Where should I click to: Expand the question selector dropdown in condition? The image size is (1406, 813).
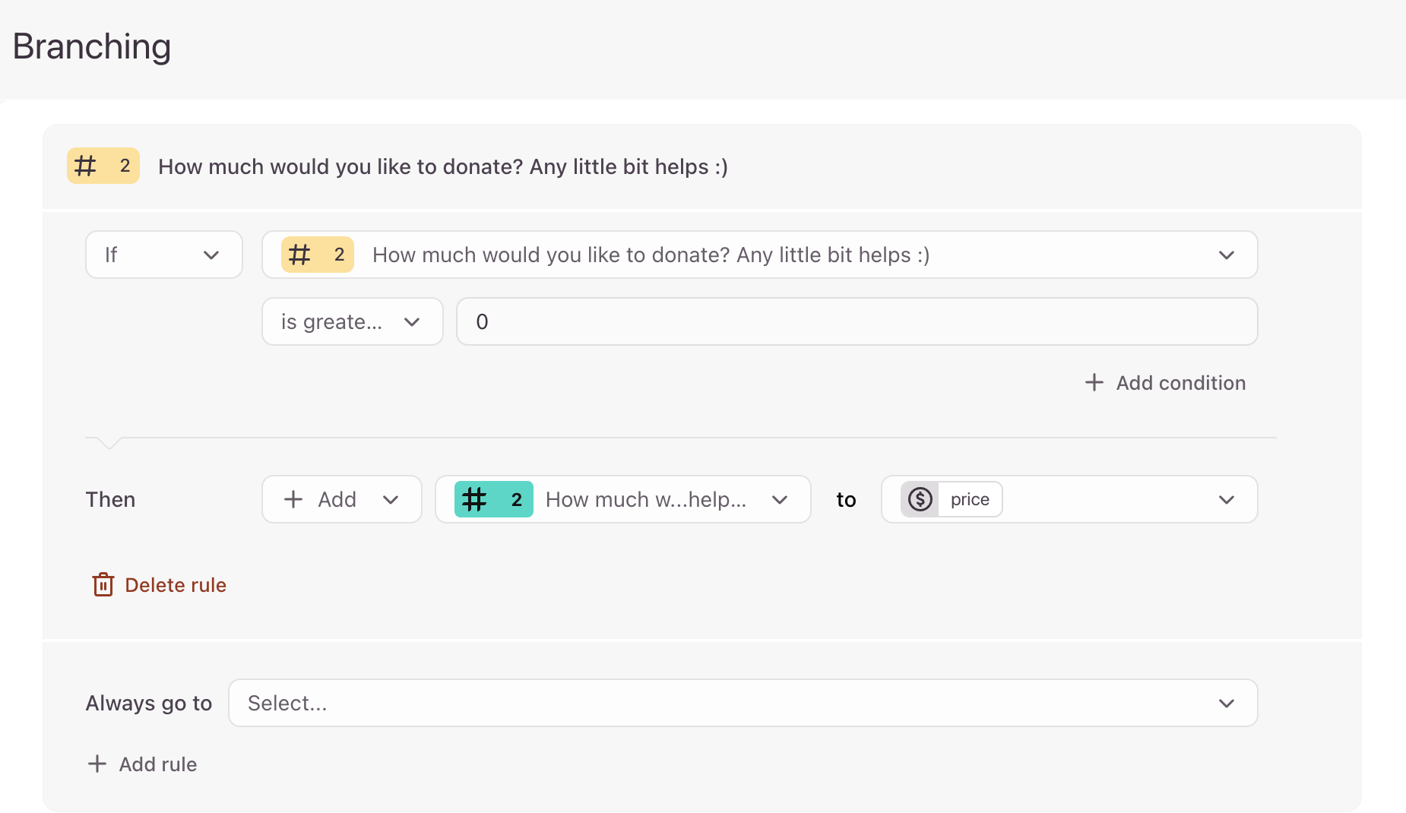pos(1226,255)
